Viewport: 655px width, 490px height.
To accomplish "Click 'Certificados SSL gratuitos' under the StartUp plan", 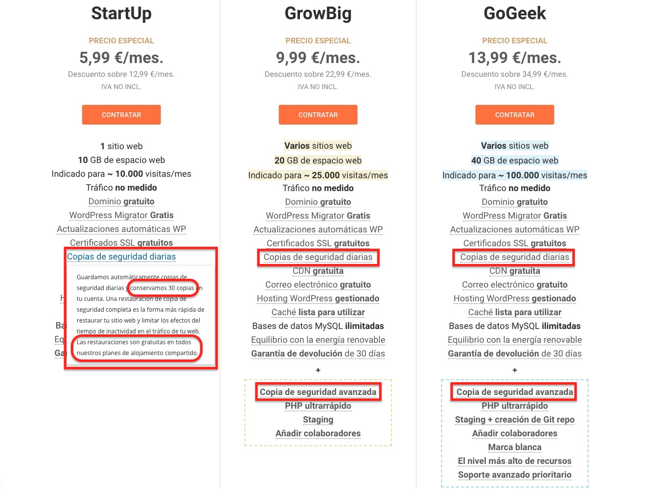I will 121,243.
